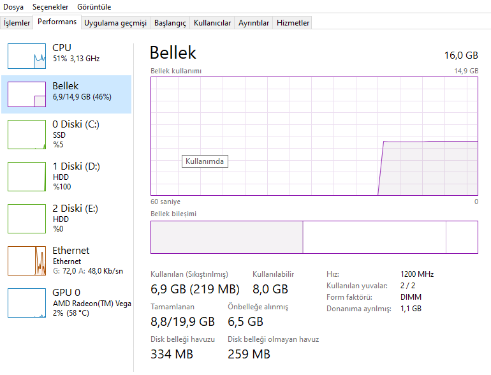Click the Bellek kullanımı usage graph
The height and width of the screenshot is (375, 491).
pos(314,136)
